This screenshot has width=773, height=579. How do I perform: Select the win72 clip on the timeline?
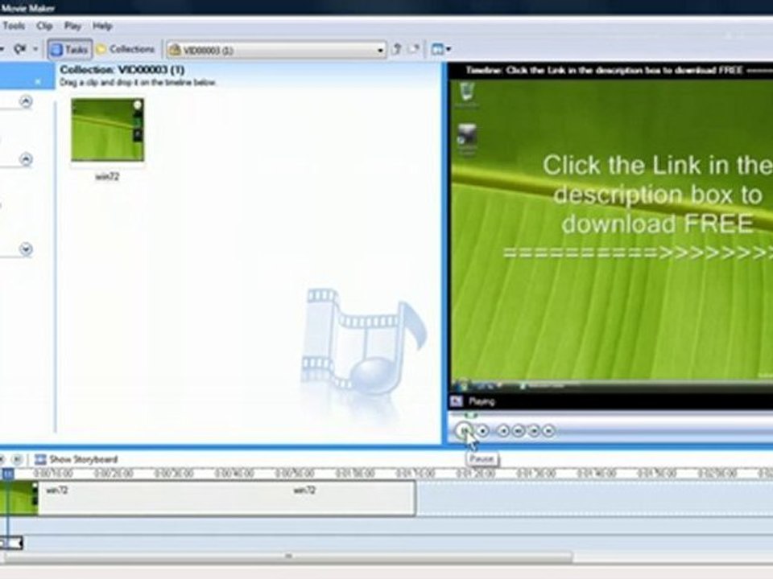click(207, 499)
